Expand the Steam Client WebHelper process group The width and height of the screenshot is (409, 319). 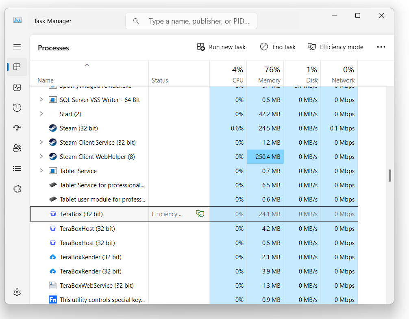(x=42, y=156)
